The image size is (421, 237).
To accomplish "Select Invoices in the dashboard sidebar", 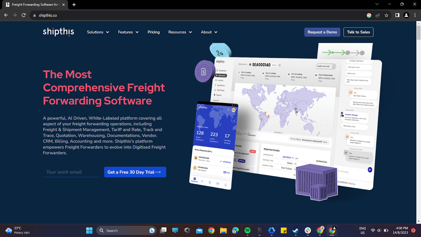I will pyautogui.click(x=220, y=80).
